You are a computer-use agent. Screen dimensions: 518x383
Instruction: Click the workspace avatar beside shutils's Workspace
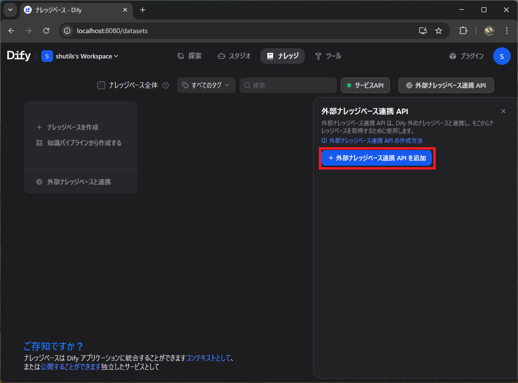click(x=47, y=56)
